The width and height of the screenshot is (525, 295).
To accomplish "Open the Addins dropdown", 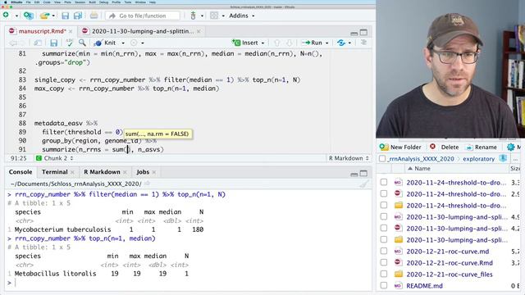I will tap(242, 16).
